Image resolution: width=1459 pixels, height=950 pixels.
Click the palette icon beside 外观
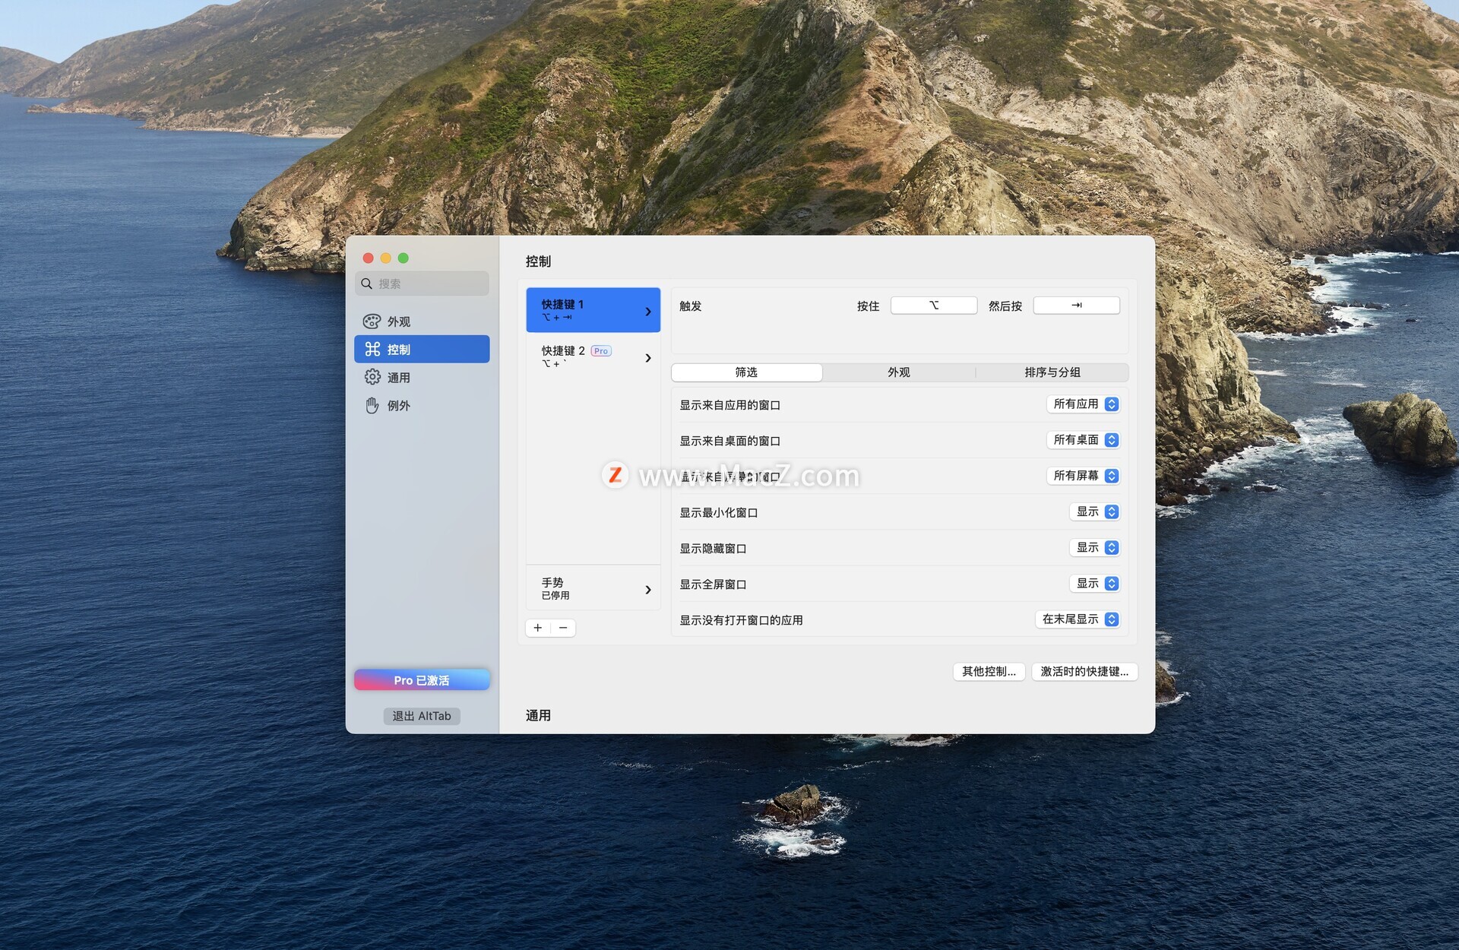click(x=372, y=321)
